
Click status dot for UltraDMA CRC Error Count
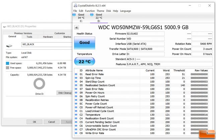pos(76,130)
